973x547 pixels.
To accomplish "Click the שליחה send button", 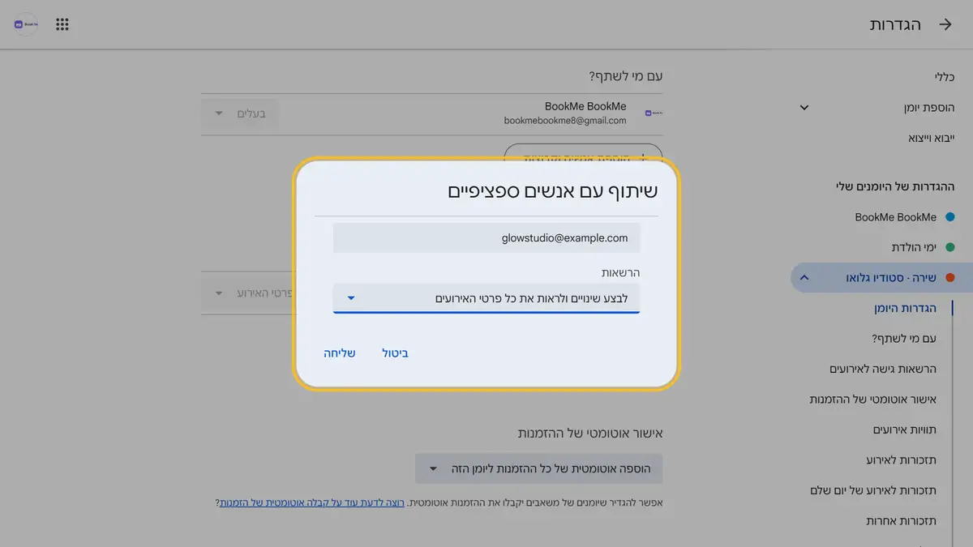I will pyautogui.click(x=340, y=353).
